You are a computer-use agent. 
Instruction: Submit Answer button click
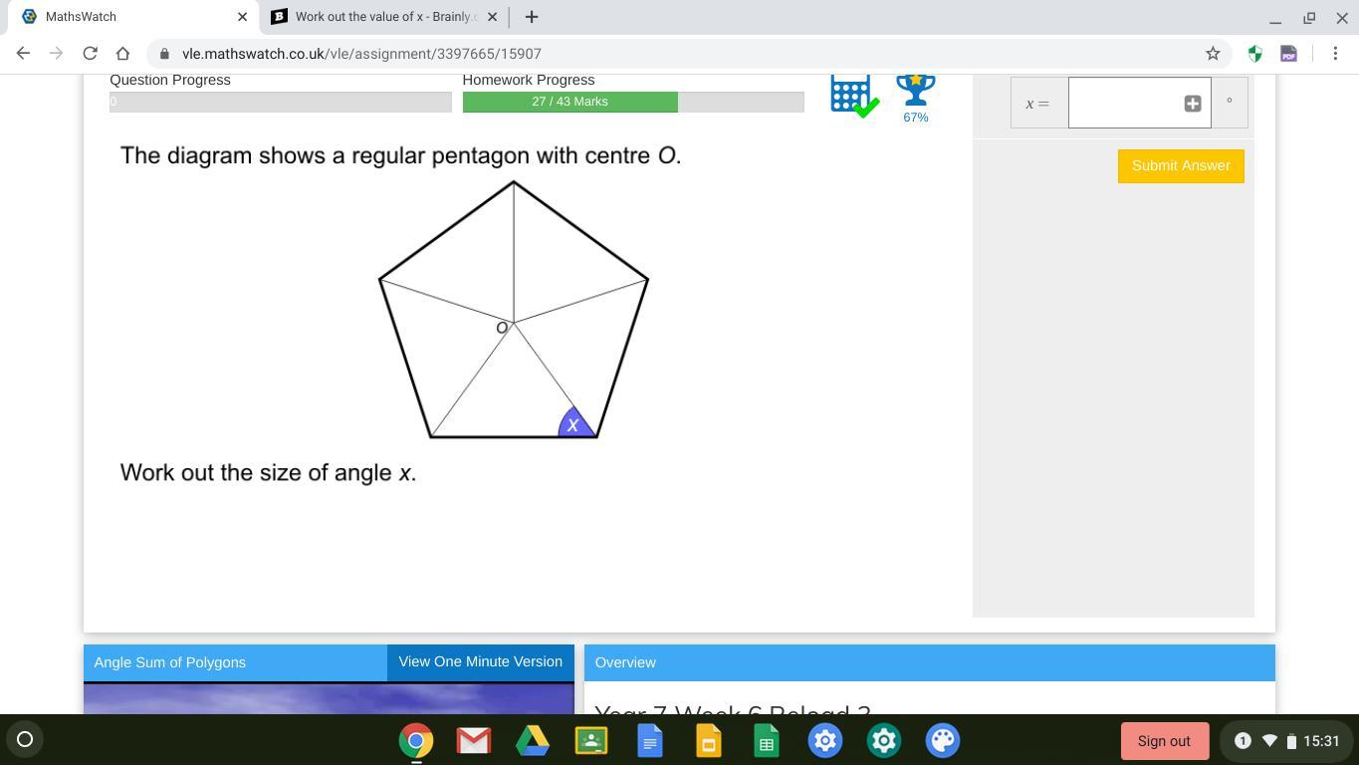(x=1181, y=166)
